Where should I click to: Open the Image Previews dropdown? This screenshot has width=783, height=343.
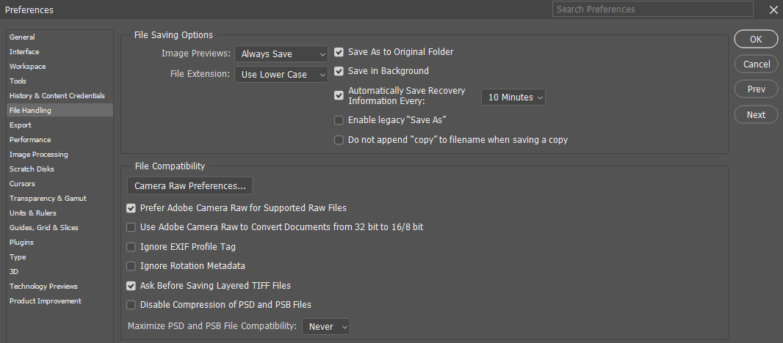(x=281, y=54)
